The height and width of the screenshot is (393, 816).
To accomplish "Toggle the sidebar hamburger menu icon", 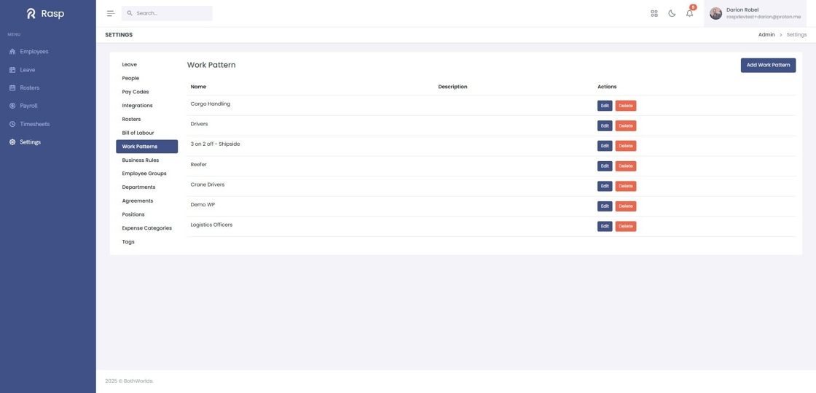I will (x=110, y=14).
